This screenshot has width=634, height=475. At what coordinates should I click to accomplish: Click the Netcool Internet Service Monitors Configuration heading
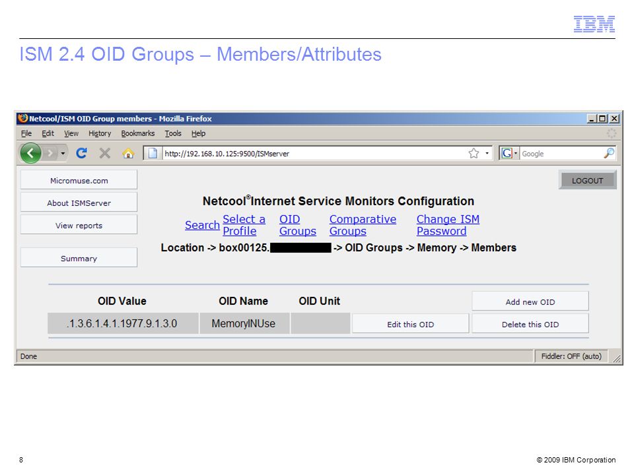(338, 201)
